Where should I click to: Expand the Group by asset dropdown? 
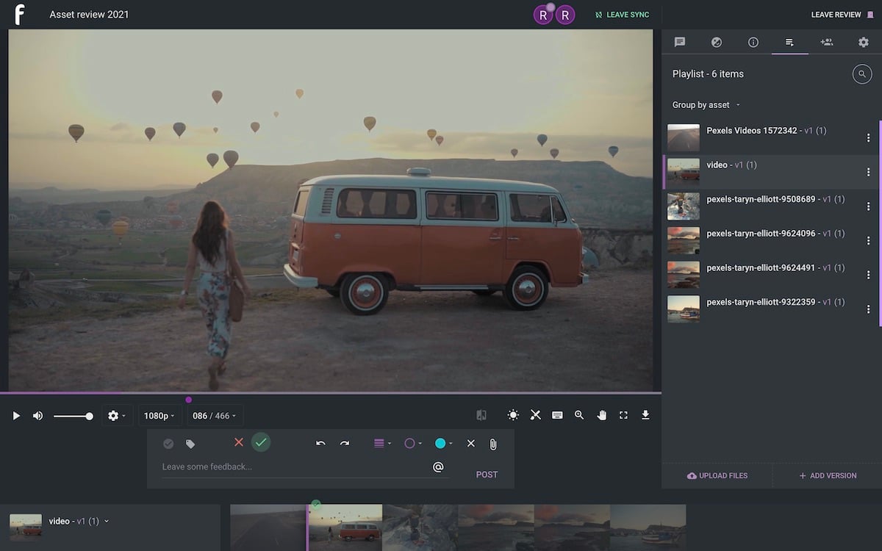tap(706, 105)
